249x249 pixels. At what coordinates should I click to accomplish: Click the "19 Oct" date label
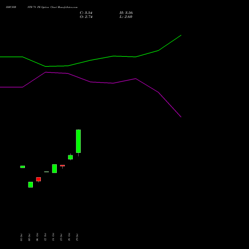coord(77,237)
